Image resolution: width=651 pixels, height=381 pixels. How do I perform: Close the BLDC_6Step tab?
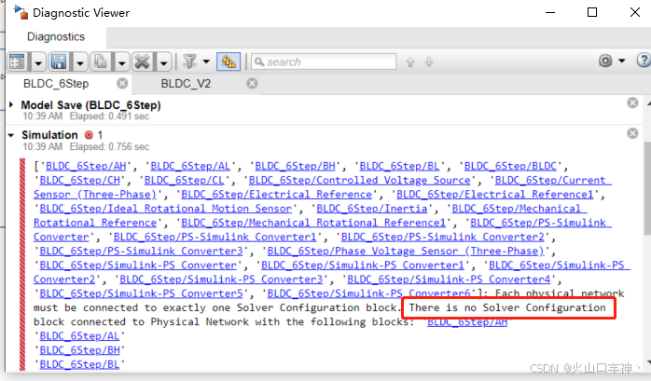pos(122,84)
